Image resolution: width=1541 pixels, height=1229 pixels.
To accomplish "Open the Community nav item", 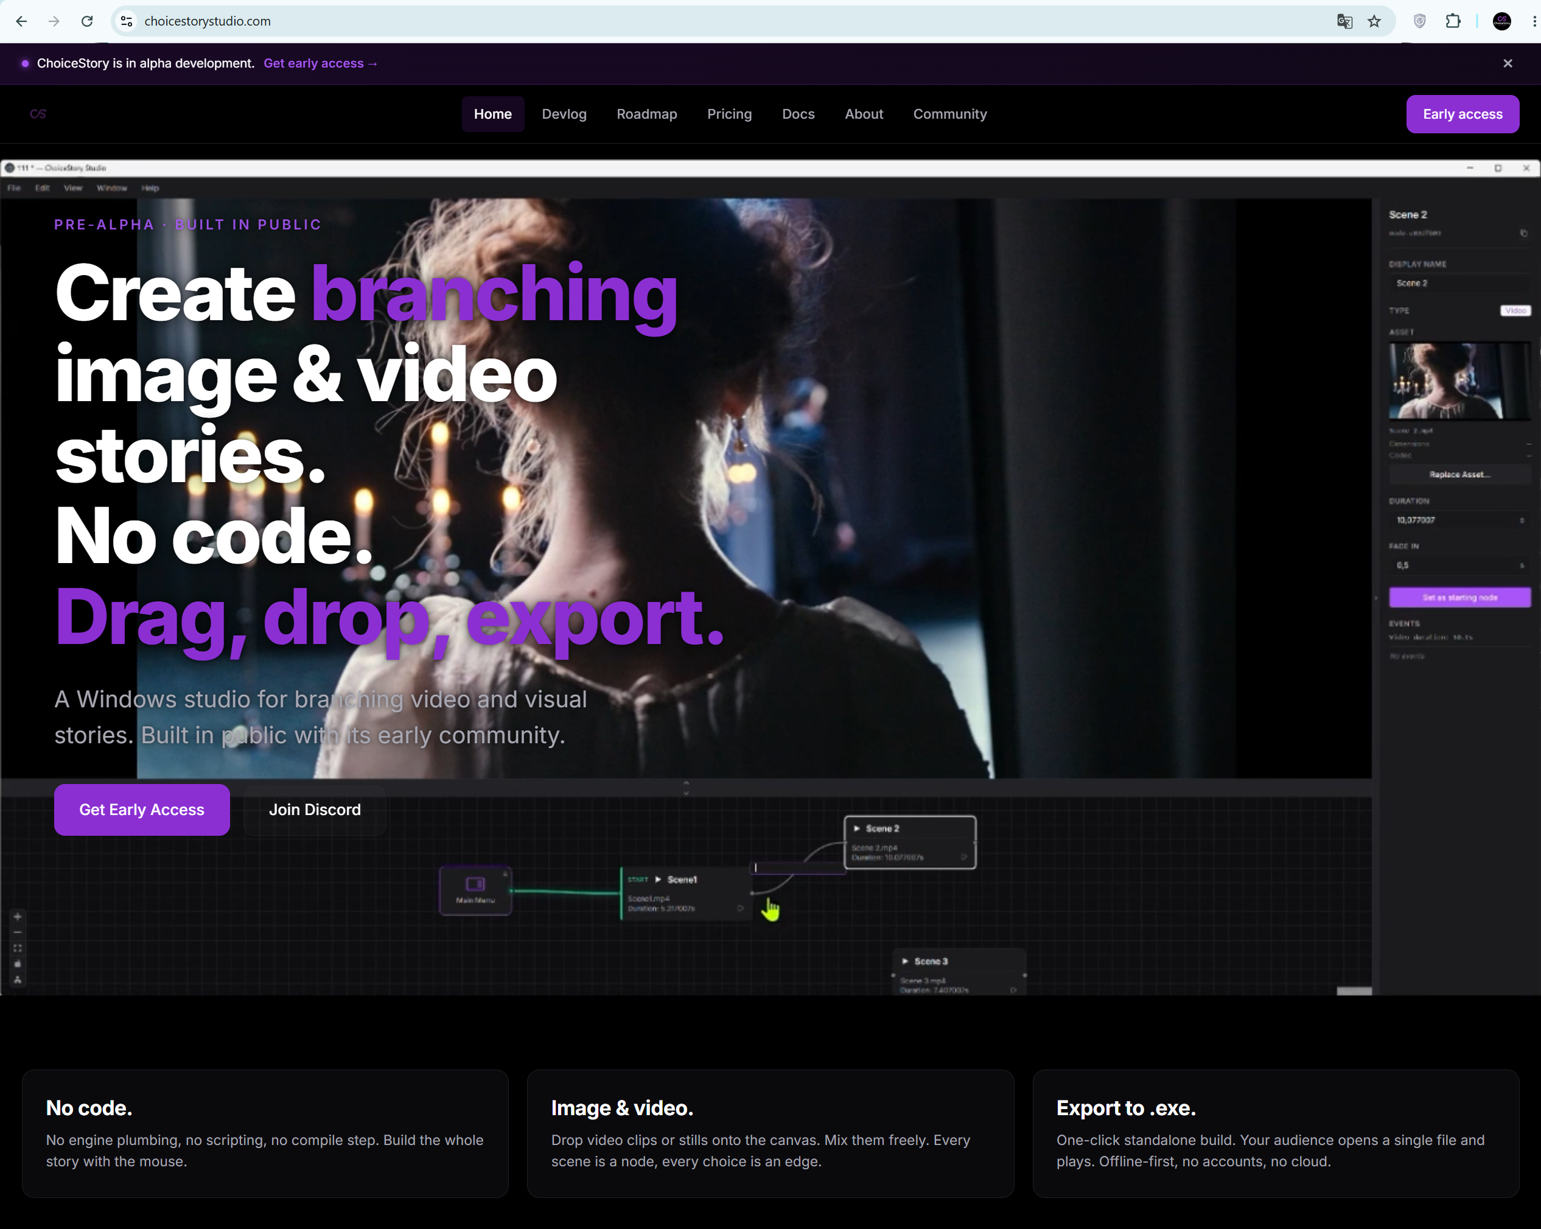I will pyautogui.click(x=950, y=114).
